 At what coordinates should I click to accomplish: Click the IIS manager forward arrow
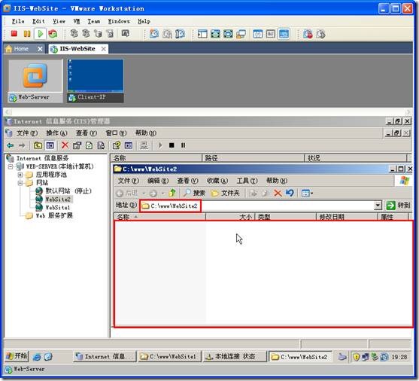point(22,145)
